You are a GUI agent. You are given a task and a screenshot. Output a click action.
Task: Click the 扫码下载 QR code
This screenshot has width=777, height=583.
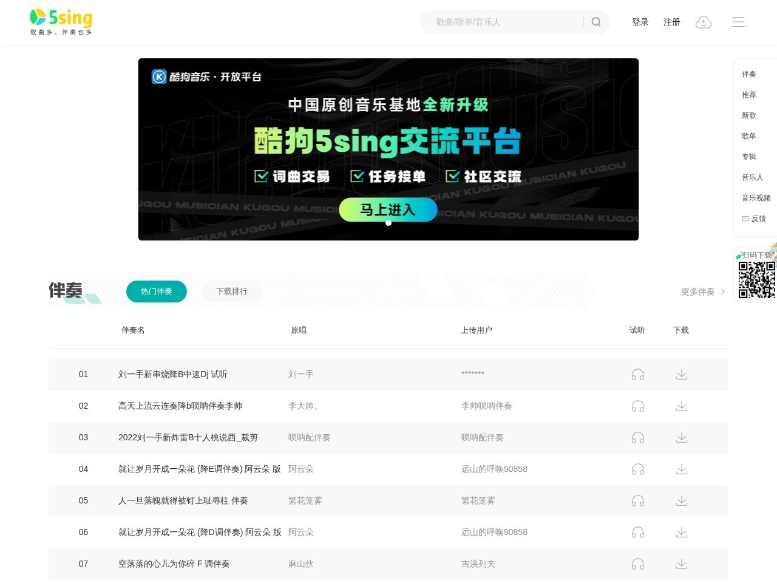(757, 280)
